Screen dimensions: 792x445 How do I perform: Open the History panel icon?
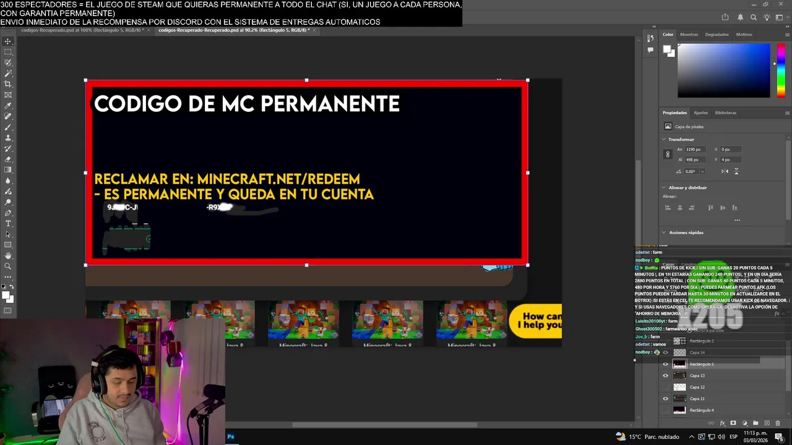(650, 39)
